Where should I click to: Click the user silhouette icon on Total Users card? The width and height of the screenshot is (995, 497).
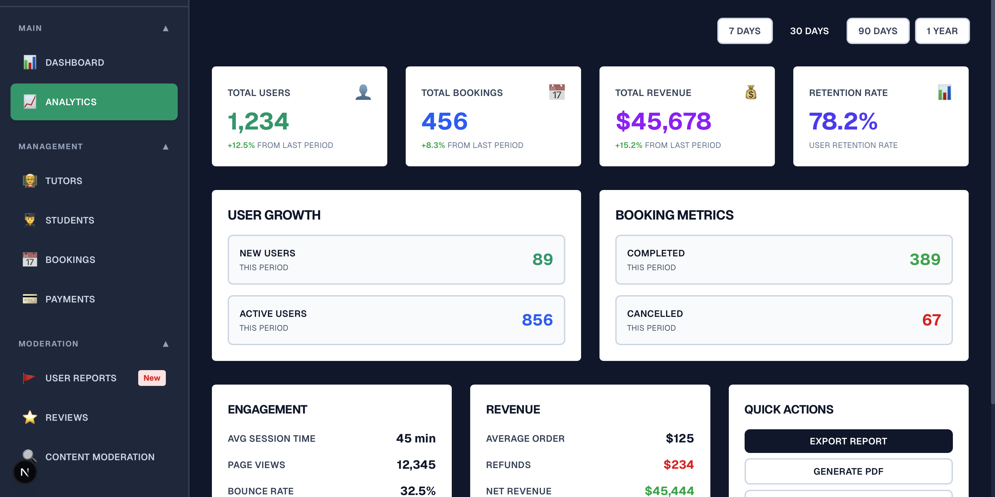pos(363,92)
